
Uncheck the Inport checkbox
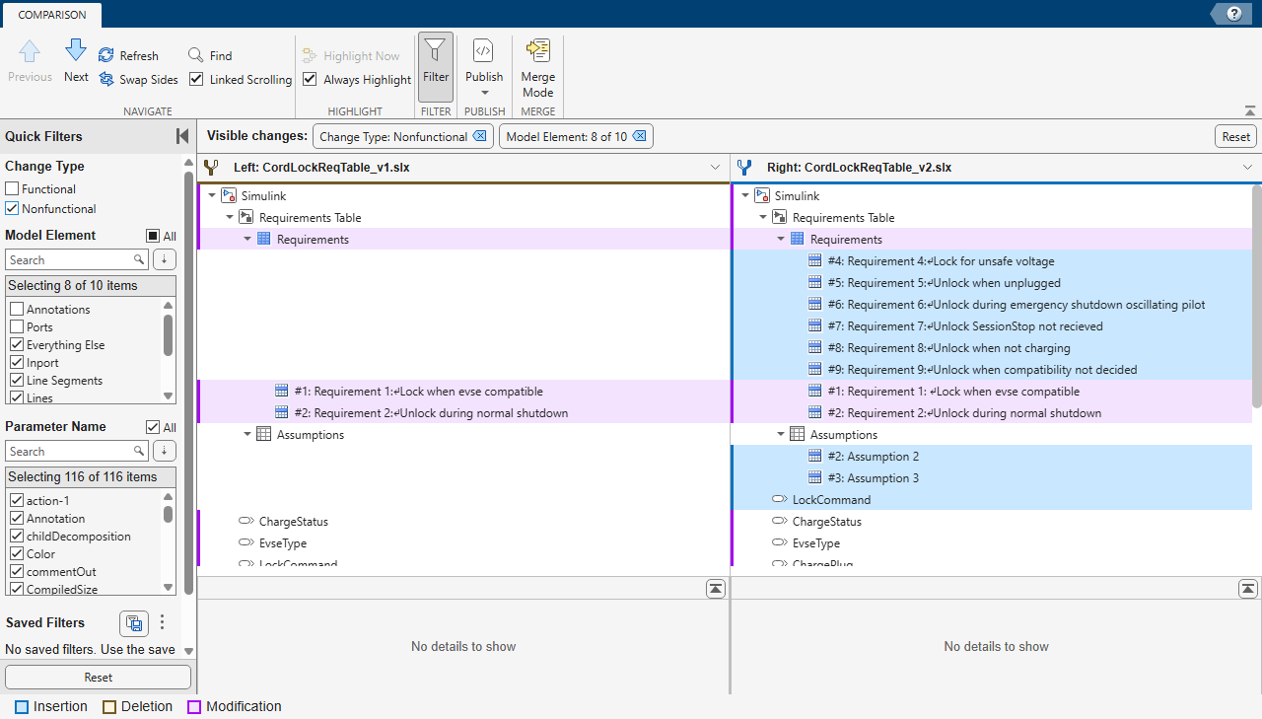click(x=17, y=363)
